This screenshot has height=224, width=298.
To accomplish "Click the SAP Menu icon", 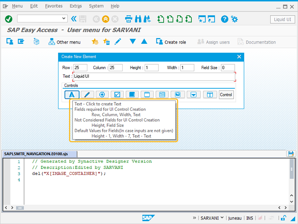I will tap(21, 41).
